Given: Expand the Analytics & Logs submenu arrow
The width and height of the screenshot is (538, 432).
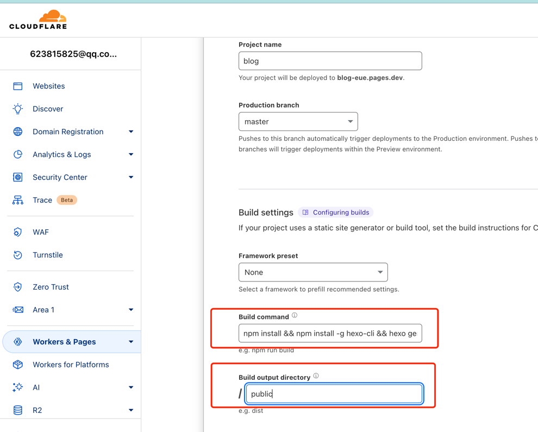Looking at the screenshot, I should (131, 154).
